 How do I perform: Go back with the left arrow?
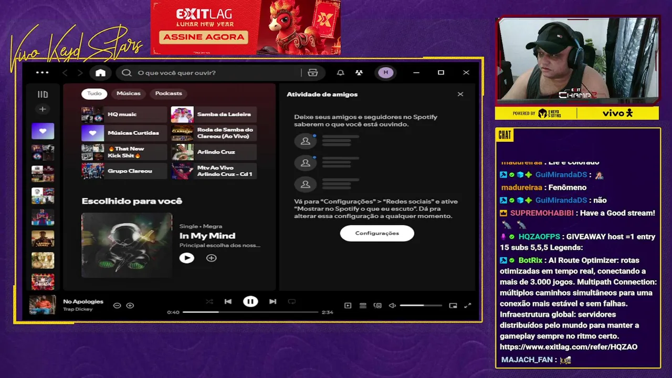coord(65,73)
